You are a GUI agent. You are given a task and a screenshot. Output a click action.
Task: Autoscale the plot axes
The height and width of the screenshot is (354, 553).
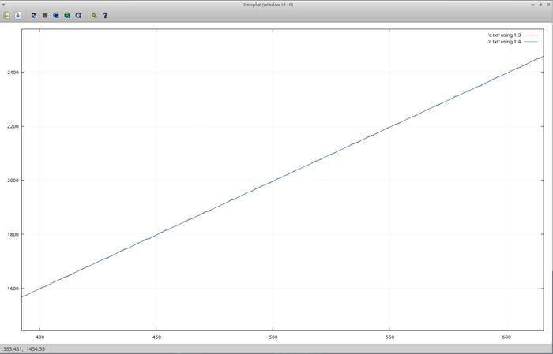(78, 15)
